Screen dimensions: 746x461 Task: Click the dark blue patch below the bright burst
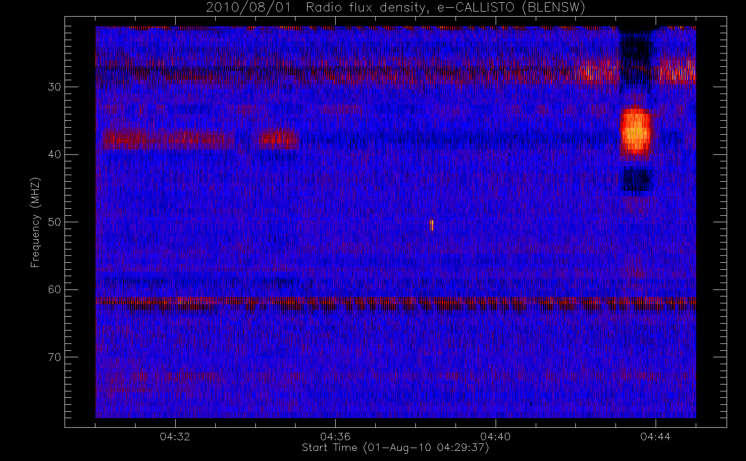pos(637,179)
